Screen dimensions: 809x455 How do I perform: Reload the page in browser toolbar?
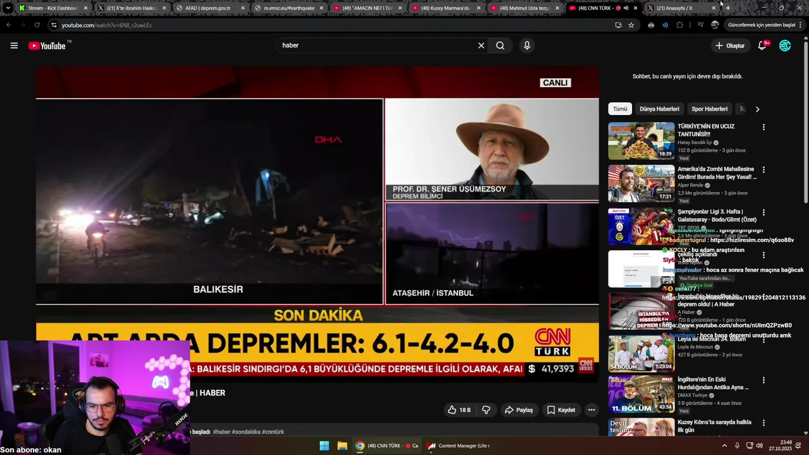[37, 25]
